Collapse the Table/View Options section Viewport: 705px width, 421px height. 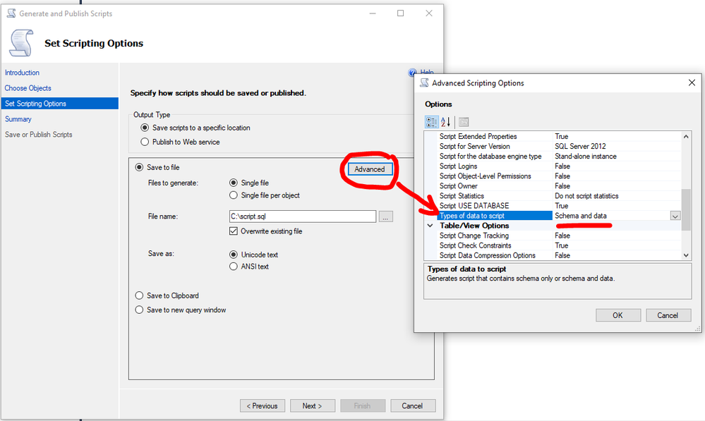click(430, 226)
